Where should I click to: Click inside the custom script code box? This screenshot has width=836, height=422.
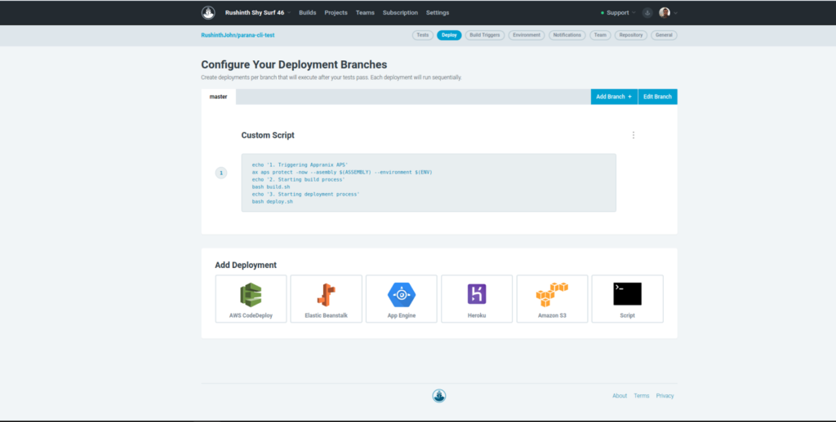pos(429,183)
